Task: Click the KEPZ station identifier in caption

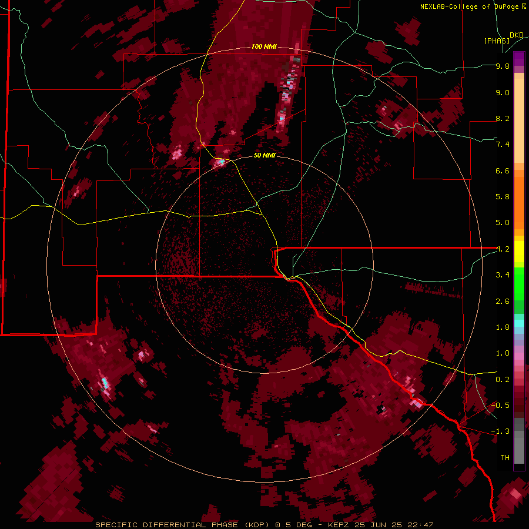Action: 339,525
